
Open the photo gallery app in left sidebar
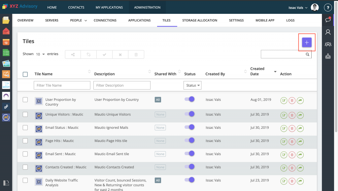[x=6, y=64]
